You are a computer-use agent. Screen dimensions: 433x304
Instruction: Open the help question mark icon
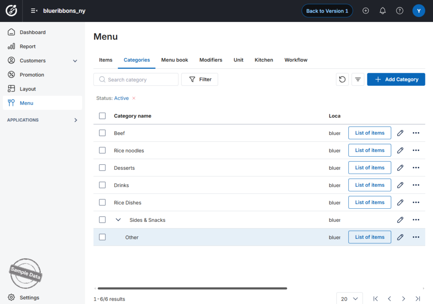pyautogui.click(x=400, y=11)
